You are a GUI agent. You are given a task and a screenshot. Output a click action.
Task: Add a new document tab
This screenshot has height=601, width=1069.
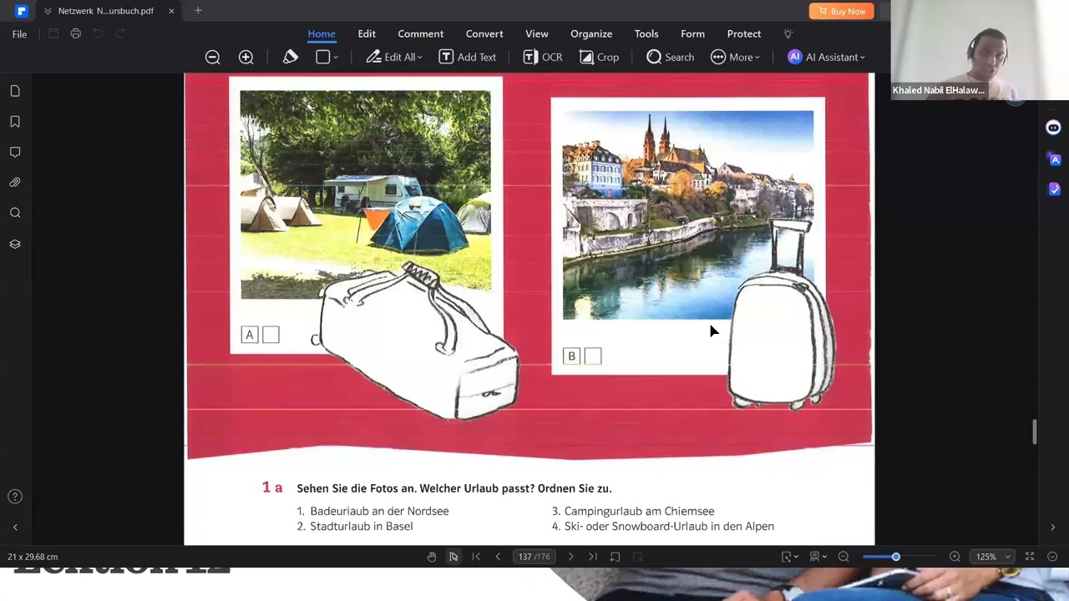[198, 11]
